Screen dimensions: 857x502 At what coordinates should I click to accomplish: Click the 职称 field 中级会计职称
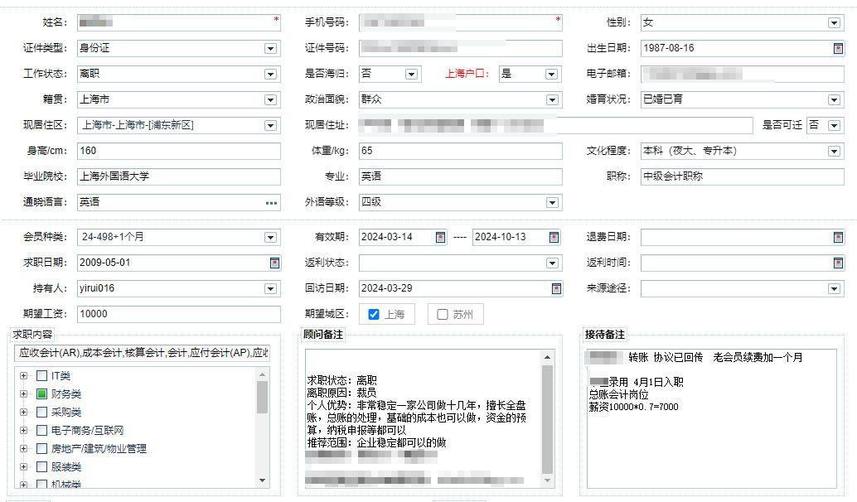(x=743, y=176)
